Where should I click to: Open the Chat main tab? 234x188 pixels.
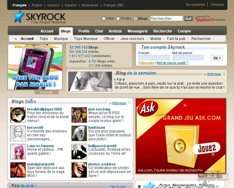click(99, 31)
